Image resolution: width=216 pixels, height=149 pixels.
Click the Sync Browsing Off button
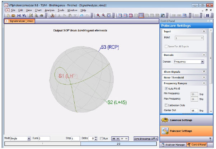(146, 139)
